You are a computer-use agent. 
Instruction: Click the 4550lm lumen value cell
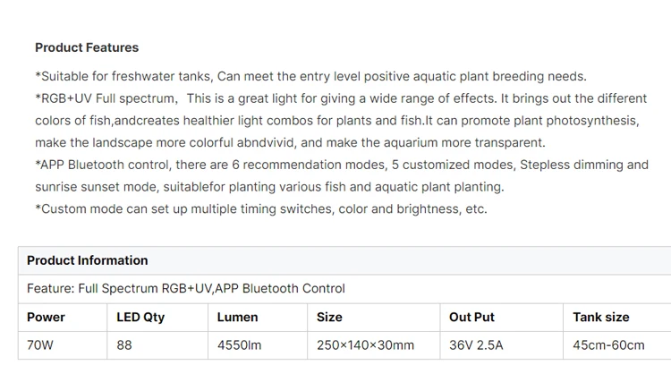(258, 345)
